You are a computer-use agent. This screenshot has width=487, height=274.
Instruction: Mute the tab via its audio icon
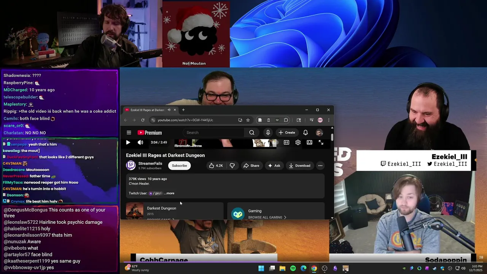(x=169, y=110)
